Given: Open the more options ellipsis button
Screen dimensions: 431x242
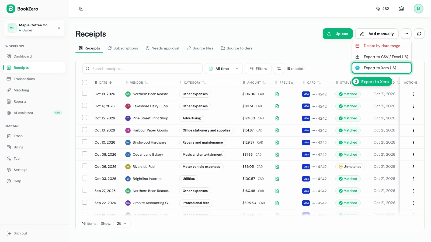Looking at the screenshot, I should (406, 34).
